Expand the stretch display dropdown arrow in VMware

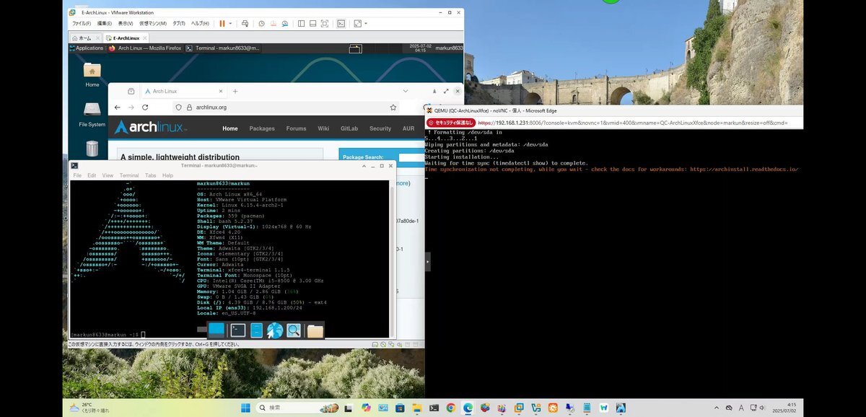[366, 23]
